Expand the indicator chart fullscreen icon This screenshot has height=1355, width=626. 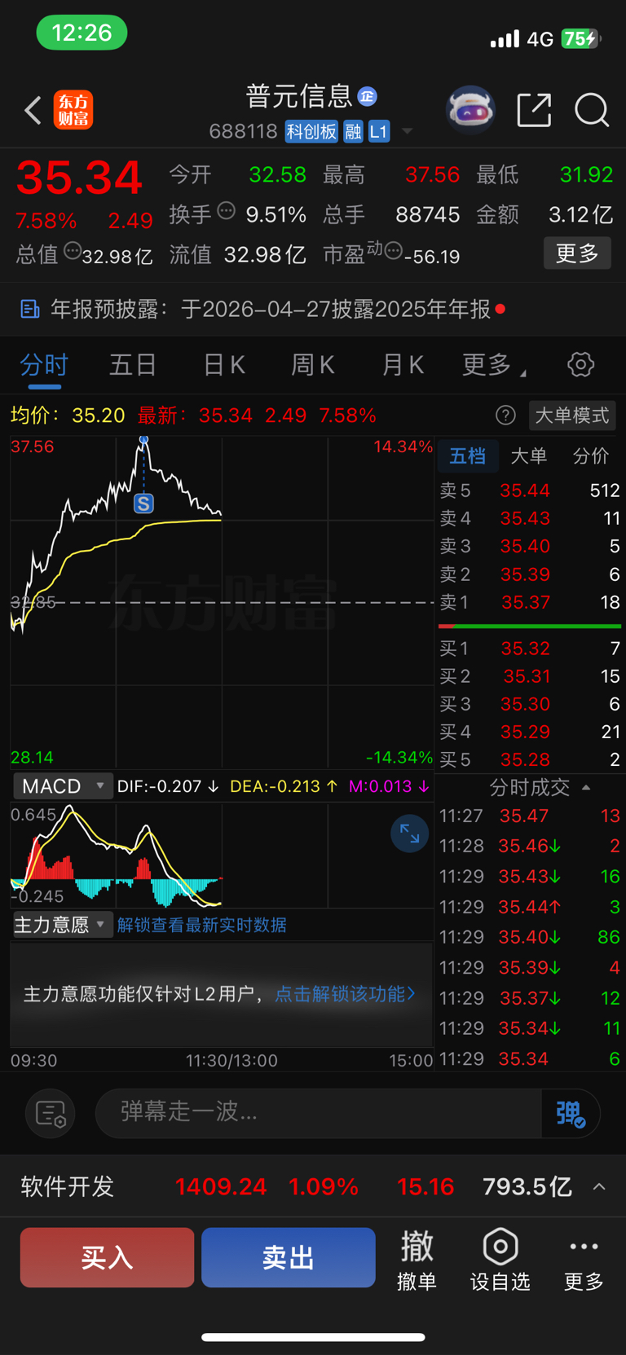point(409,834)
